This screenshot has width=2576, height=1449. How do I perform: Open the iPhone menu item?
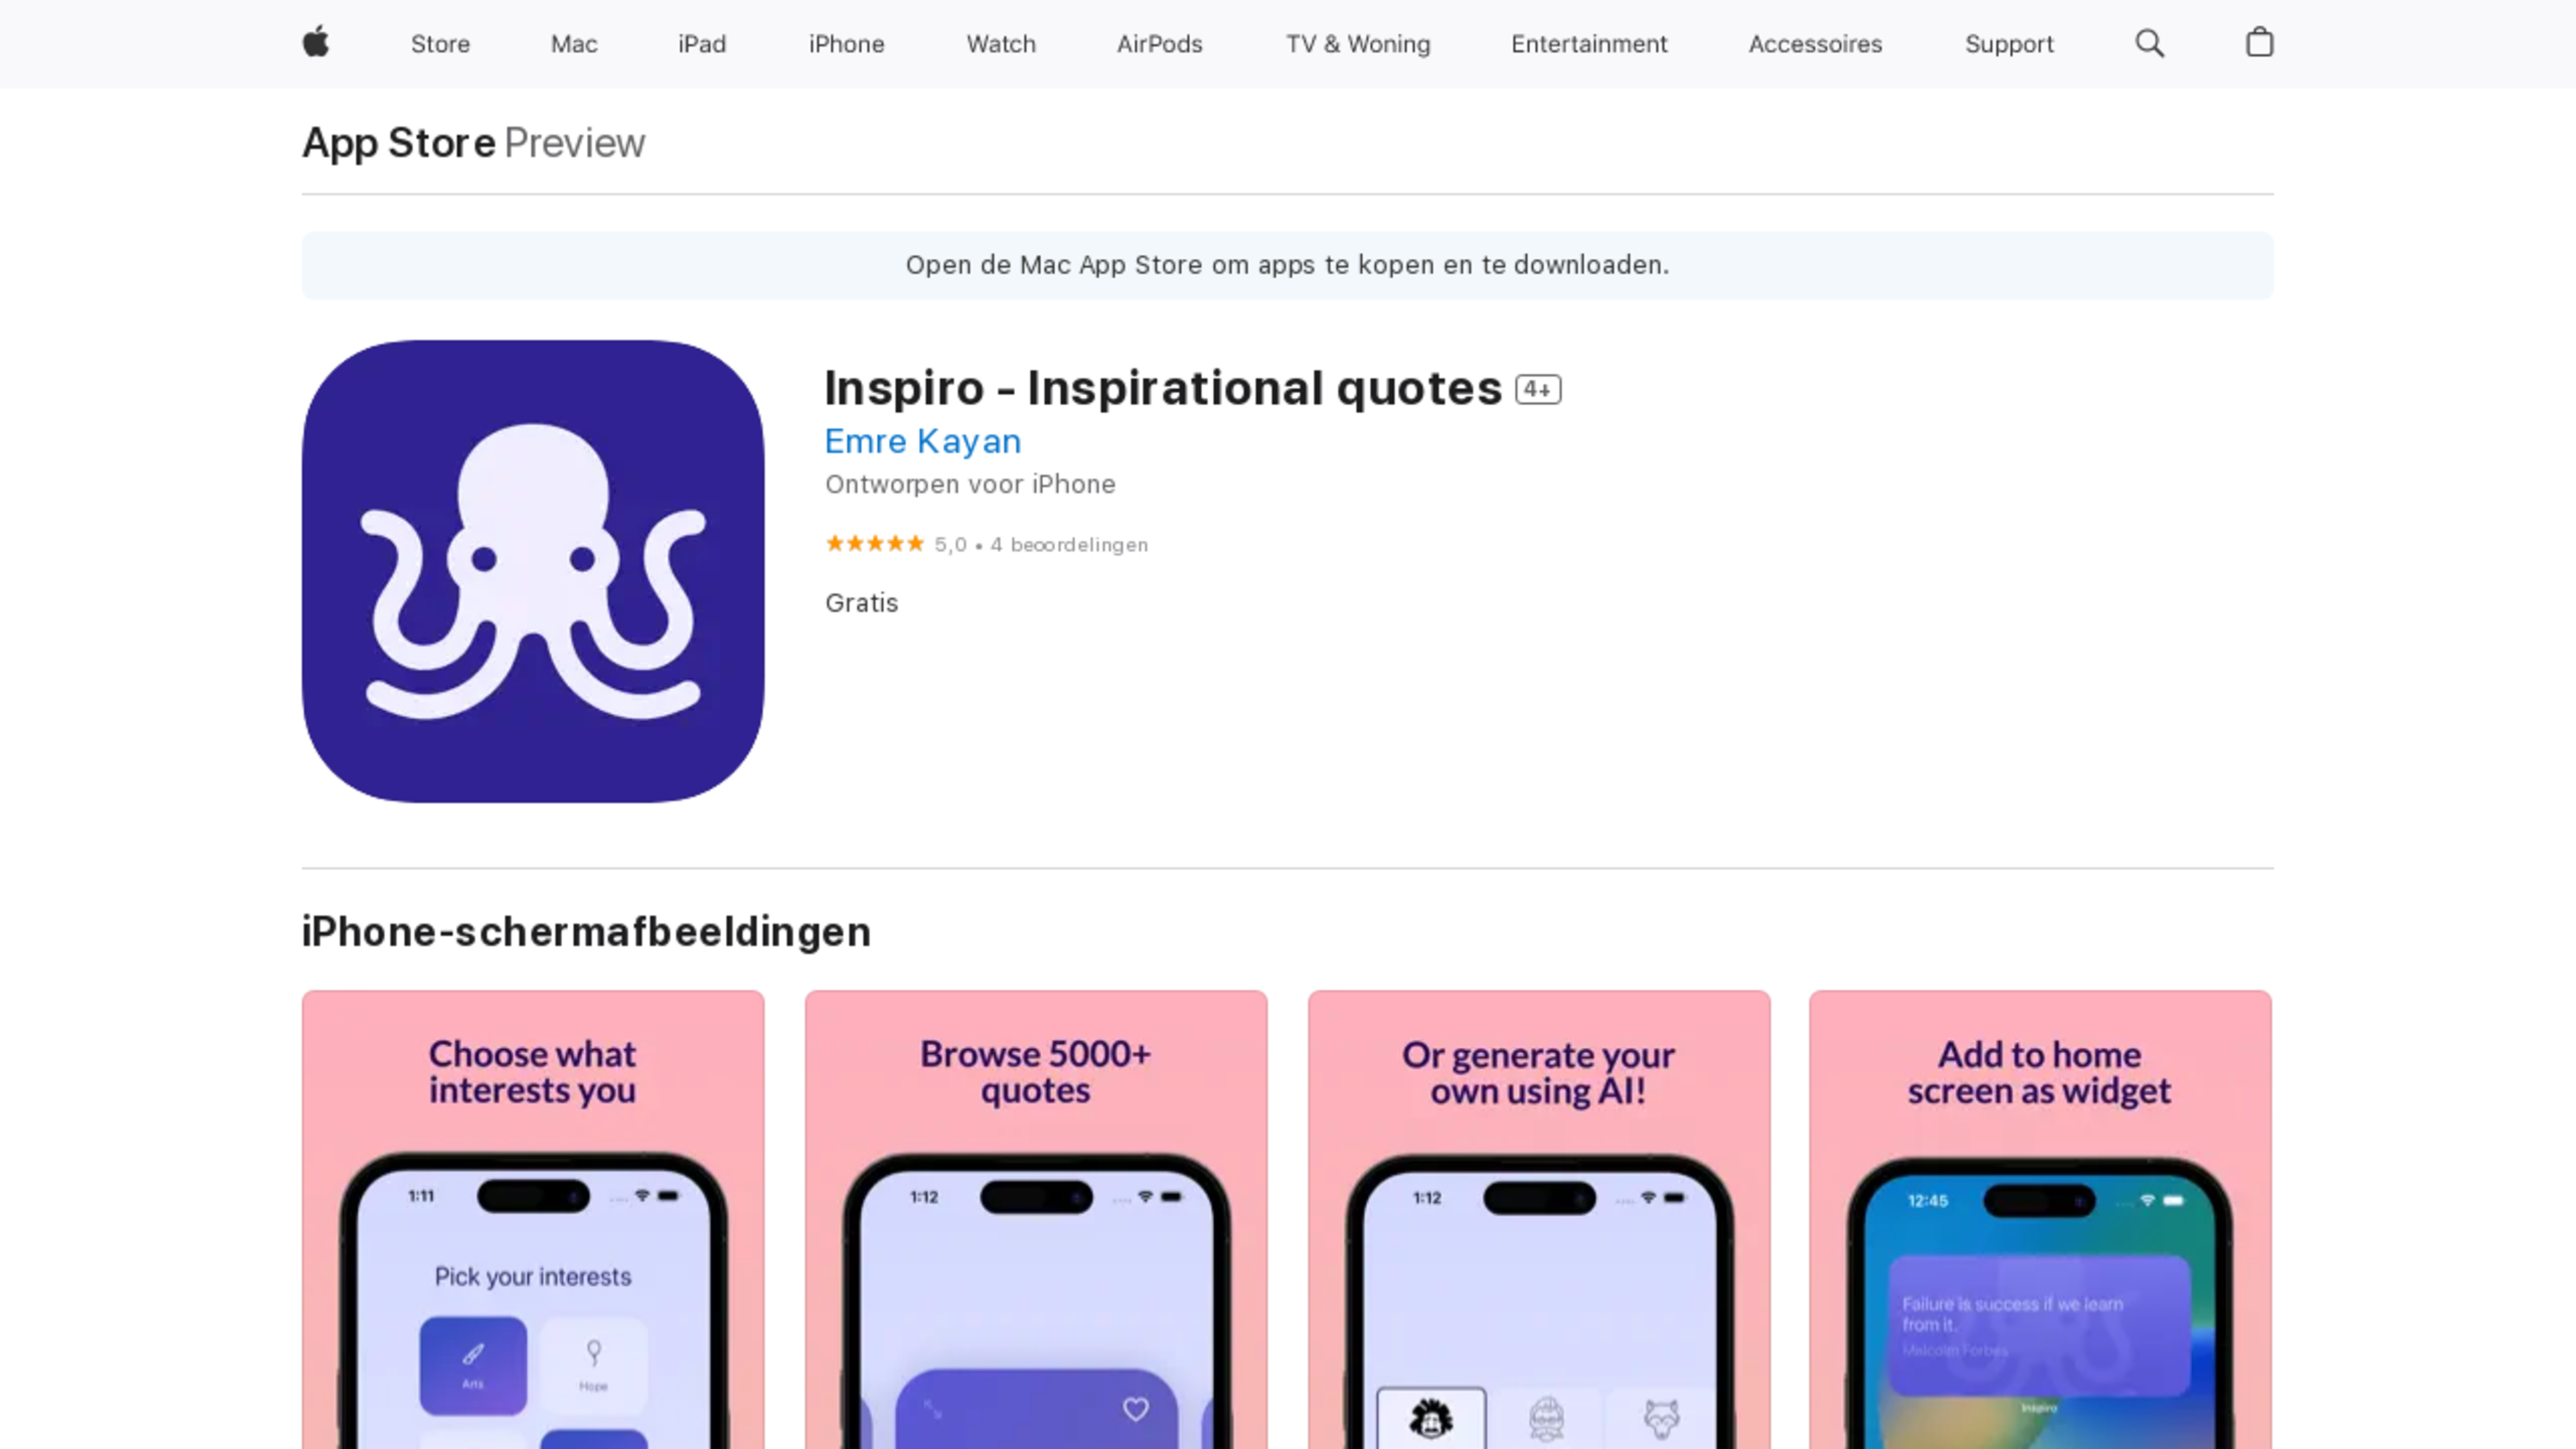[x=846, y=44]
